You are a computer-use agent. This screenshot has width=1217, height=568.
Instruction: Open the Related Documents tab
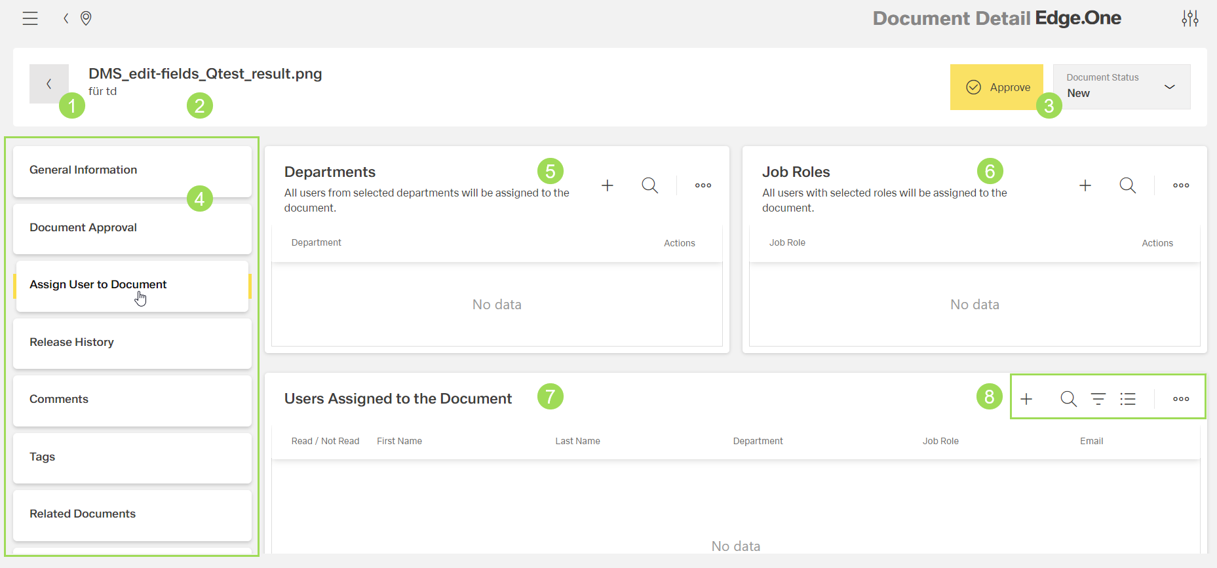[x=132, y=514]
